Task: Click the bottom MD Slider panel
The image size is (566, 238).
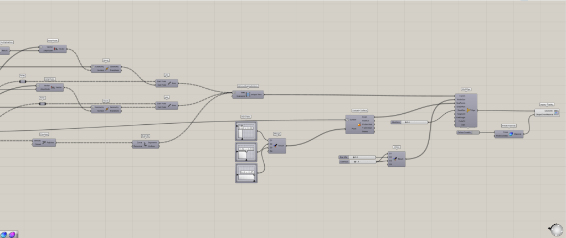Action: [245, 172]
